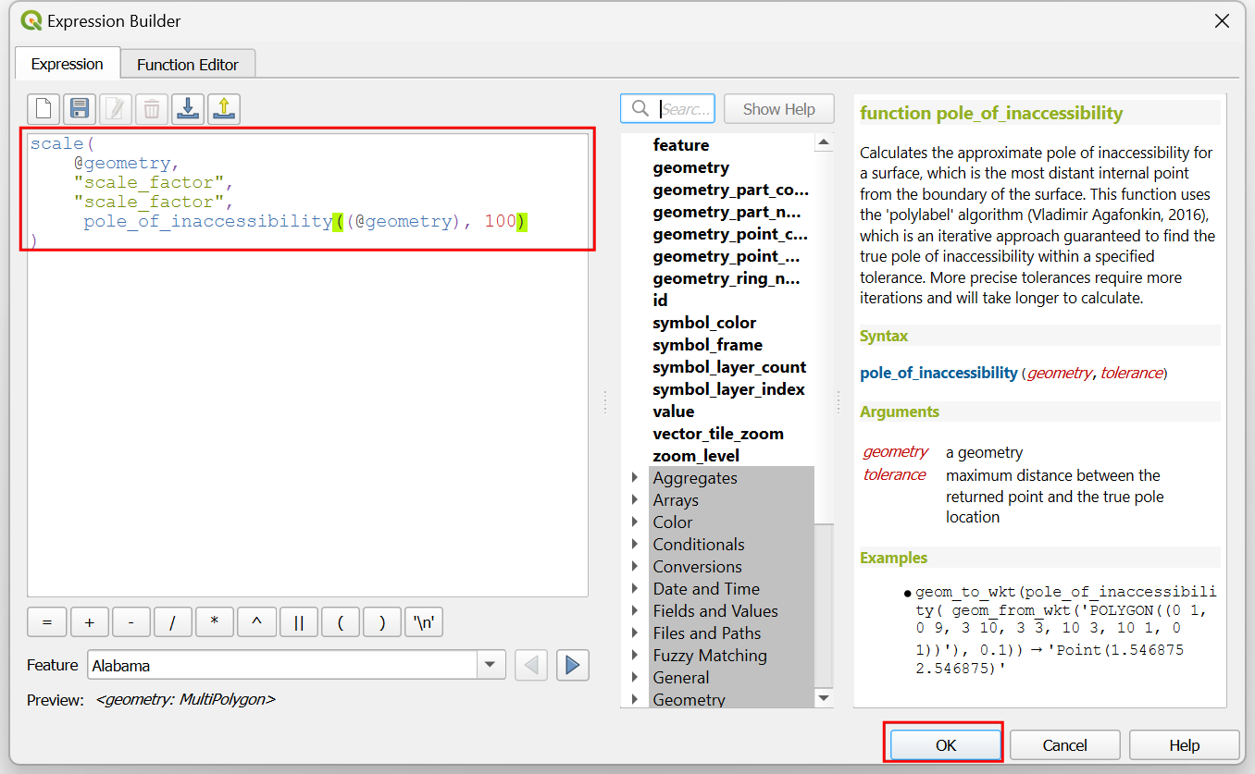Image resolution: width=1255 pixels, height=774 pixels.
Task: Click the Show Help button
Action: [778, 109]
